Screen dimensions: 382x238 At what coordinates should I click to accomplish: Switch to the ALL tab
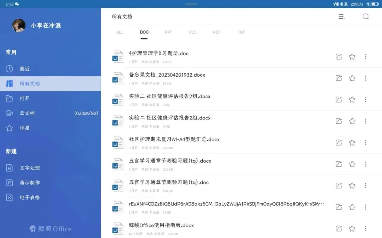(x=120, y=32)
